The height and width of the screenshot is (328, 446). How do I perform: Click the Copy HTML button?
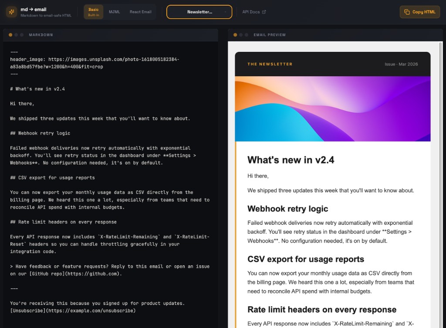(419, 12)
